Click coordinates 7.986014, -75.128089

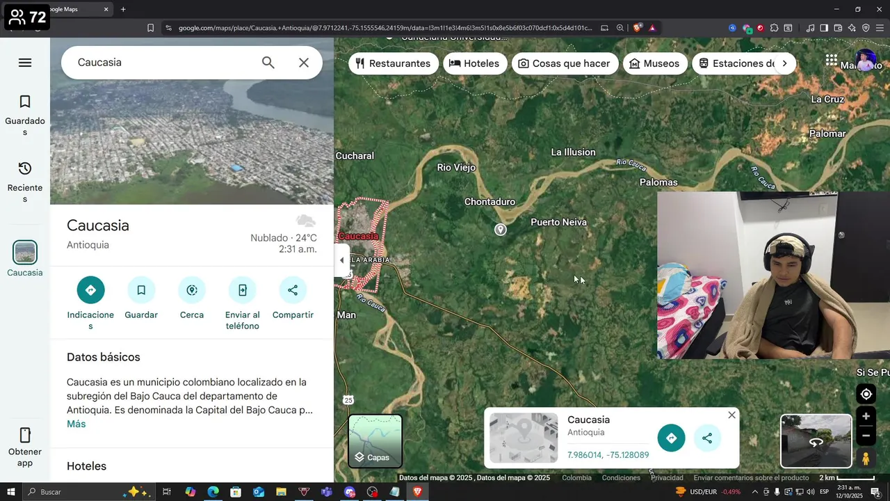pos(608,455)
